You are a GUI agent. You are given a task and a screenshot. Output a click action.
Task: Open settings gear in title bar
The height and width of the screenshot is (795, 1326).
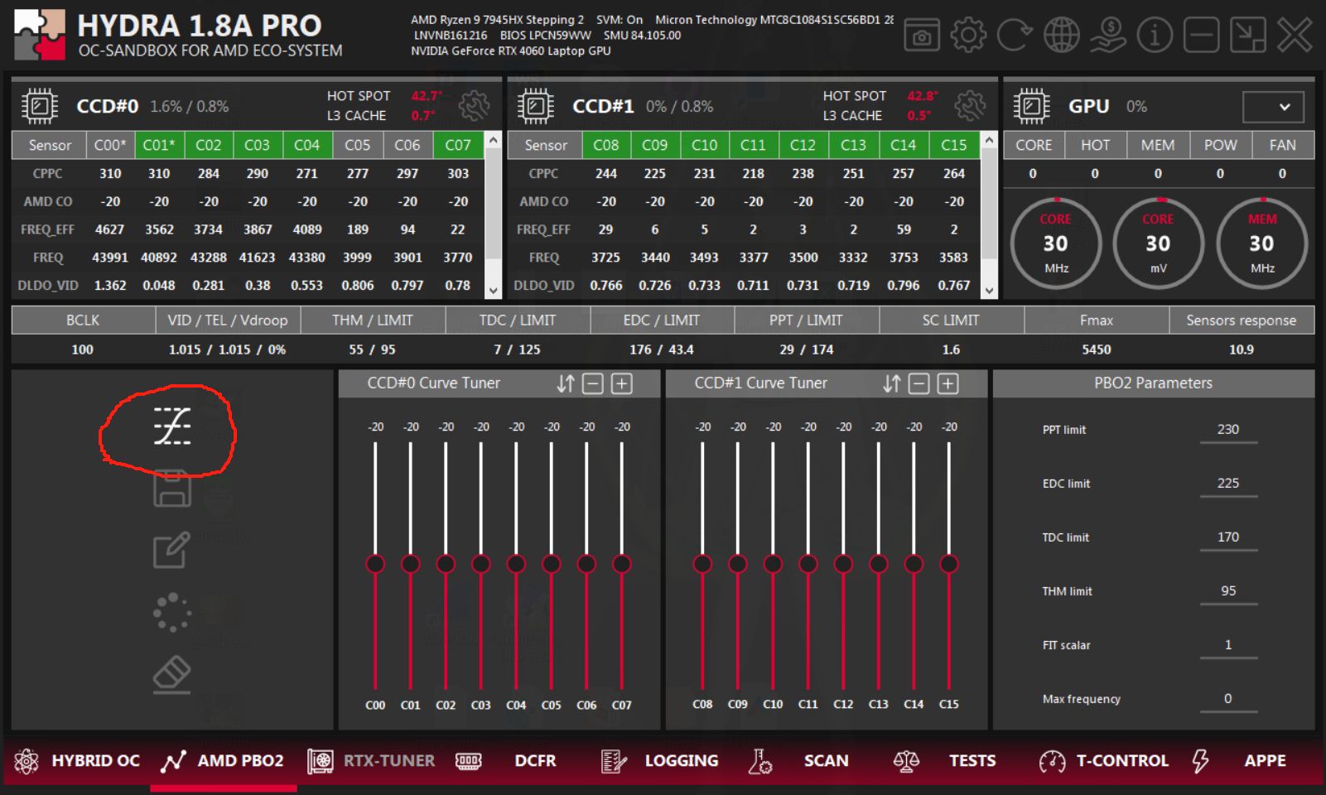(968, 35)
